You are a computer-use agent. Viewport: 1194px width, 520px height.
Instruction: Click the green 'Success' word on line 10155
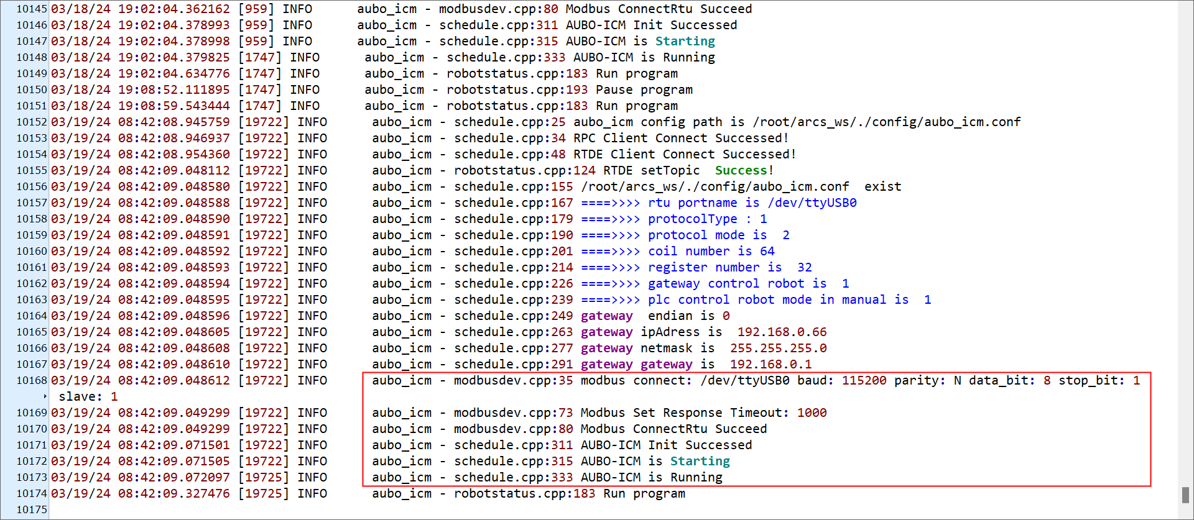741,170
